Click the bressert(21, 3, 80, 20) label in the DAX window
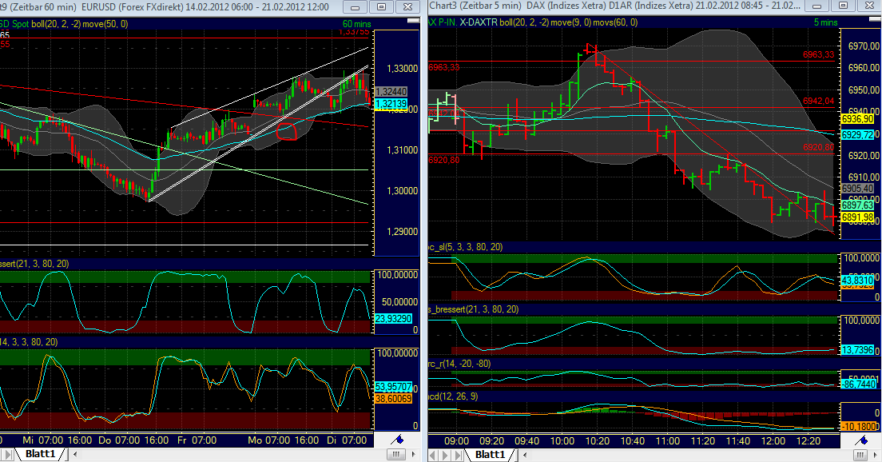The width and height of the screenshot is (882, 462). tap(474, 309)
